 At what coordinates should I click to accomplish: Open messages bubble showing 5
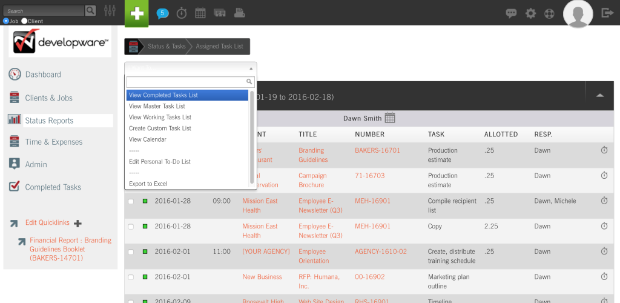click(162, 13)
